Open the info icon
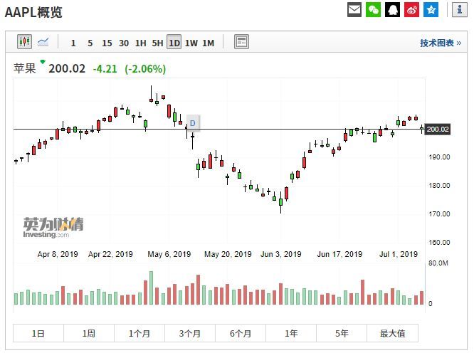The height and width of the screenshot is (358, 474). 460,10
